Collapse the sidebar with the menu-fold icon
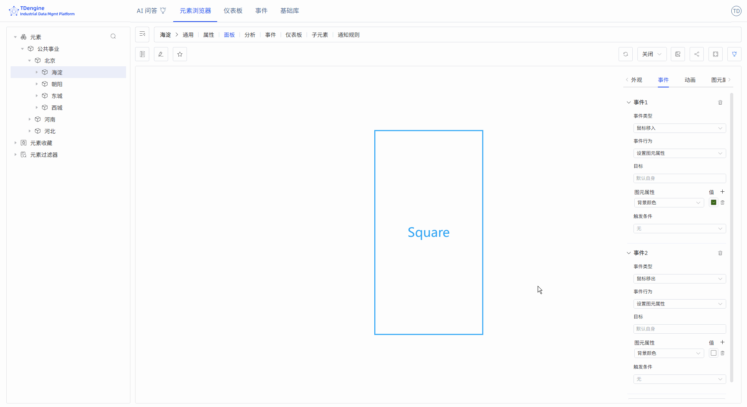The height and width of the screenshot is (407, 747). tap(142, 35)
